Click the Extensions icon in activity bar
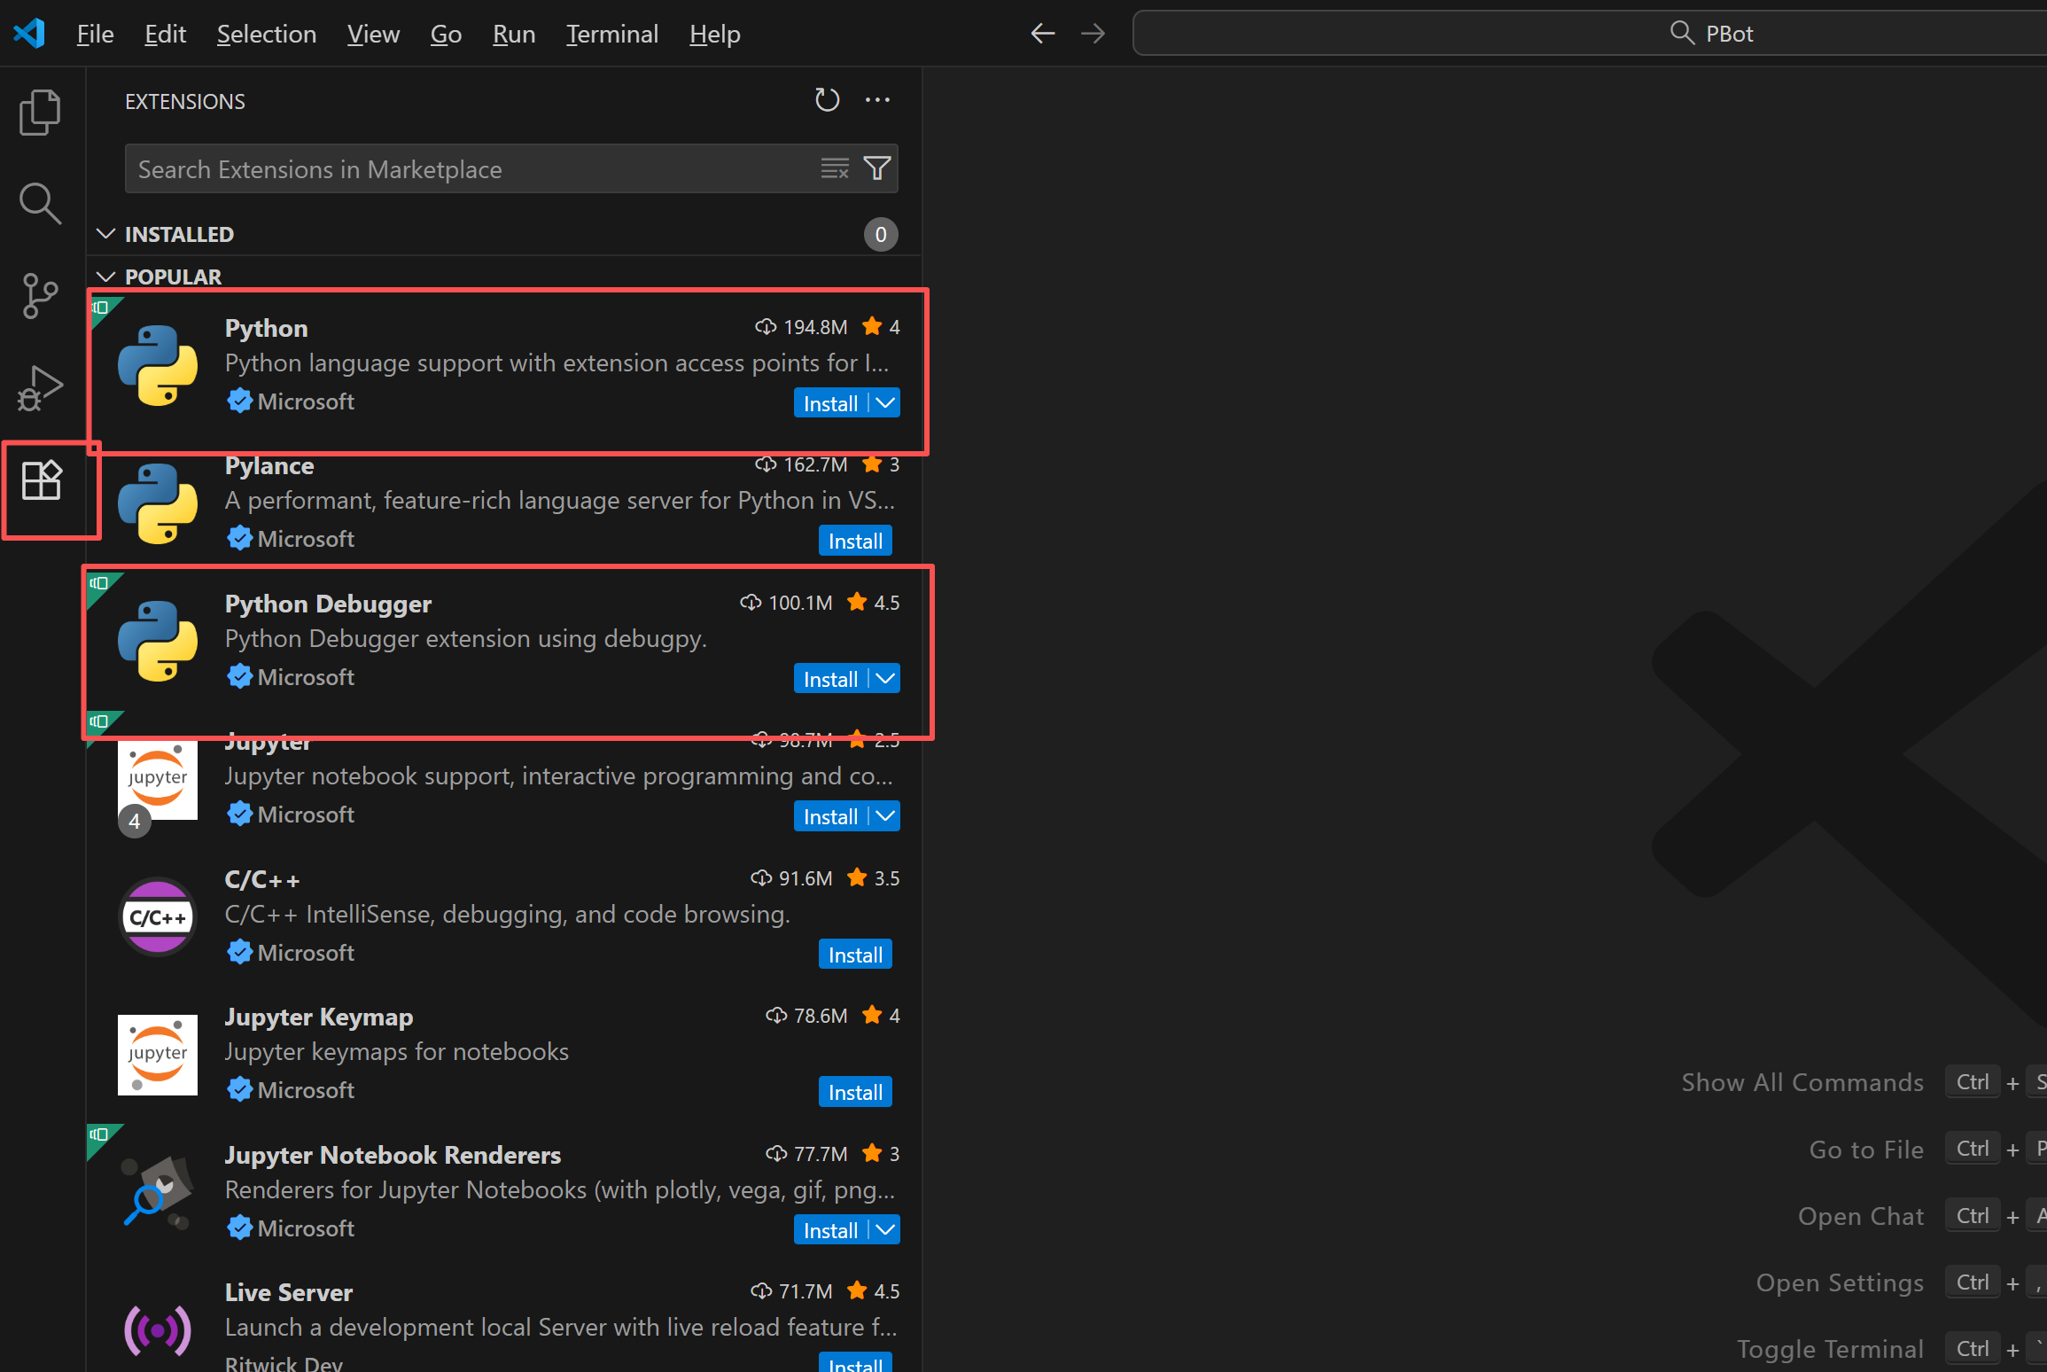The width and height of the screenshot is (2047, 1372). tap(42, 481)
